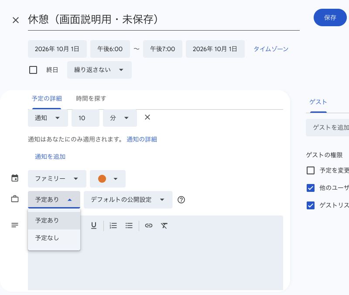Click the event title field
349x295 pixels.
[164, 19]
